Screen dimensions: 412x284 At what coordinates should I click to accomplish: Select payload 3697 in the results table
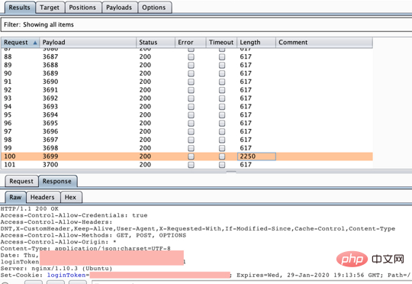point(50,140)
